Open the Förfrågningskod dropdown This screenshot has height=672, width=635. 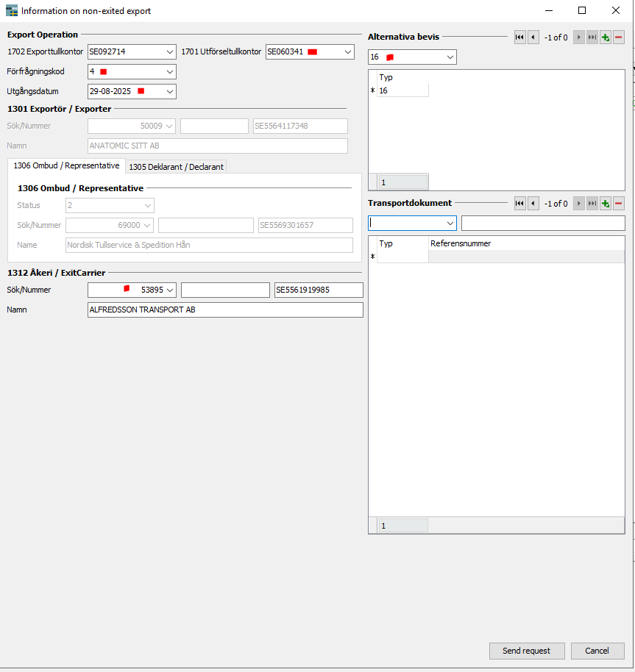[x=170, y=72]
